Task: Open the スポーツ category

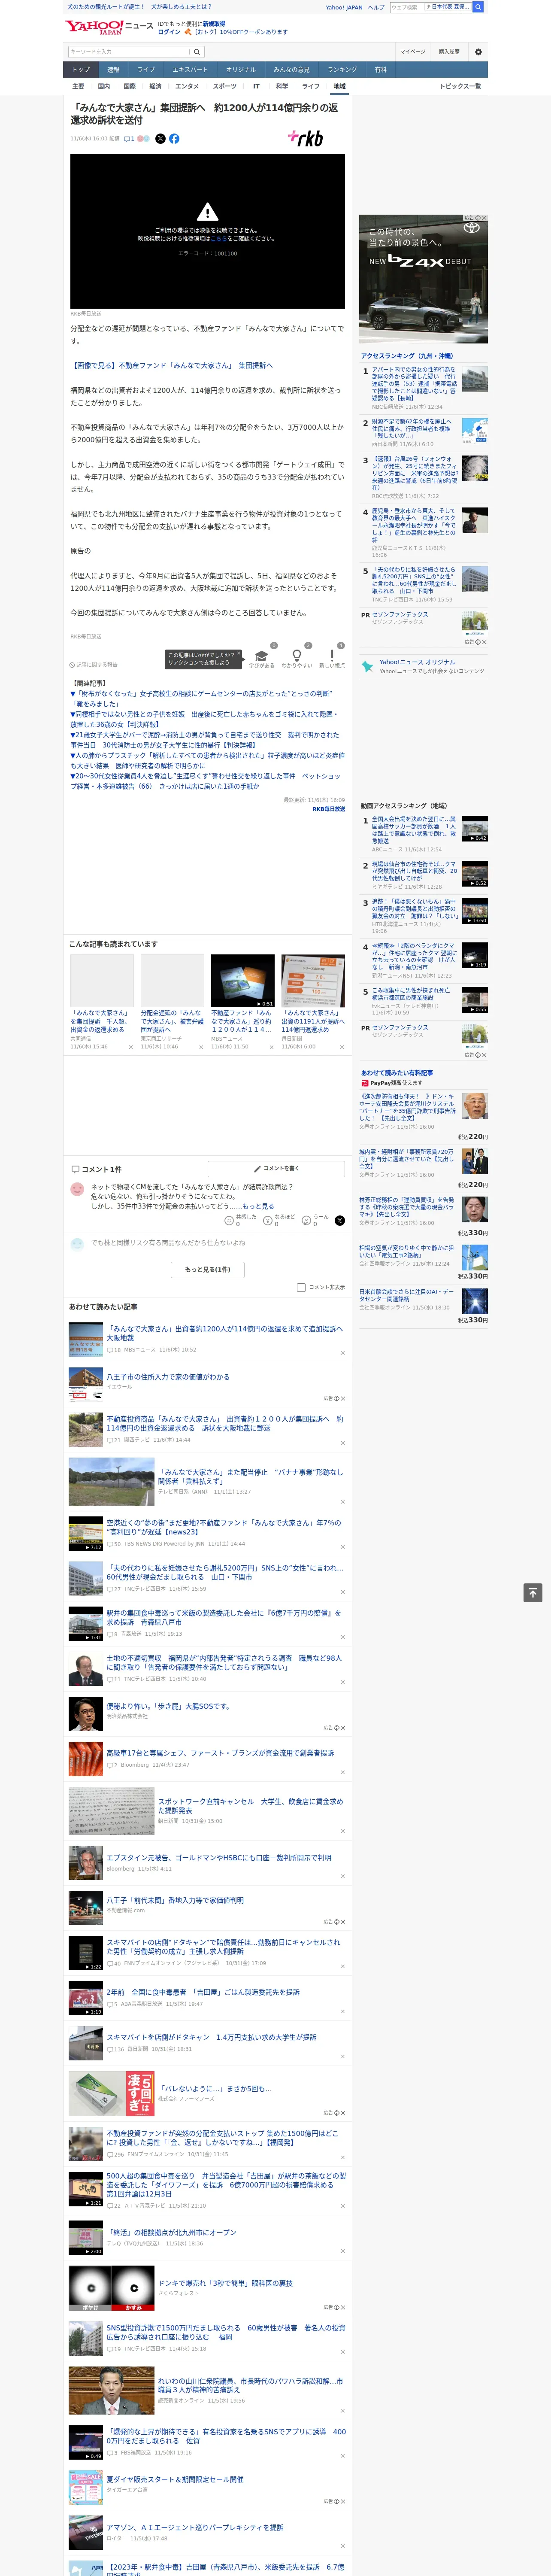Action: (225, 86)
